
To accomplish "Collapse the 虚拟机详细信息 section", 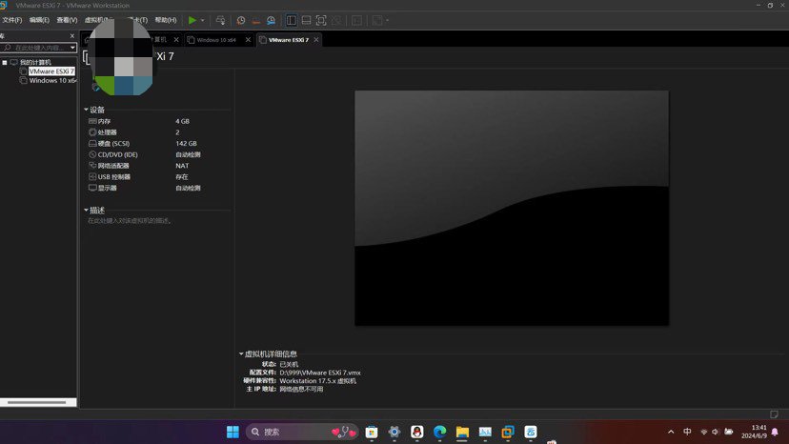I will (x=241, y=353).
